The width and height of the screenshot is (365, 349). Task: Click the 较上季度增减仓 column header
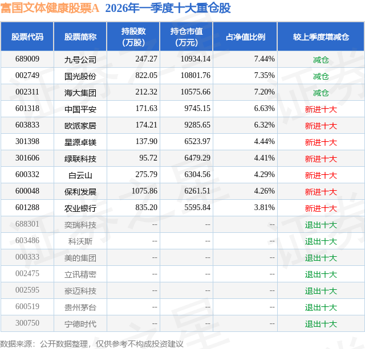pos(321,36)
